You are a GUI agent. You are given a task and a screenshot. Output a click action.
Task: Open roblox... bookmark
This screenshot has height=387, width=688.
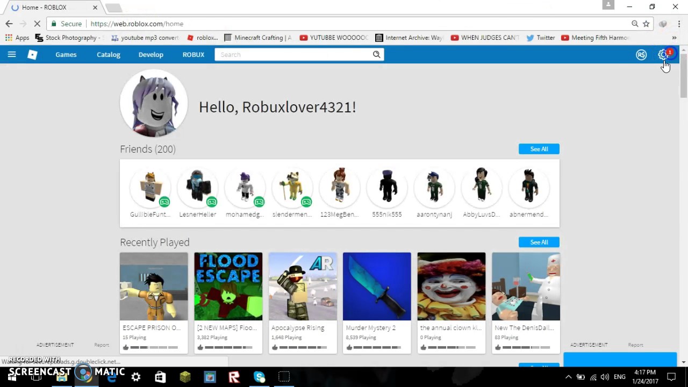click(x=202, y=38)
